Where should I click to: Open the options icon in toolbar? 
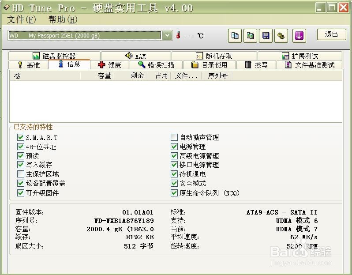click(x=281, y=36)
